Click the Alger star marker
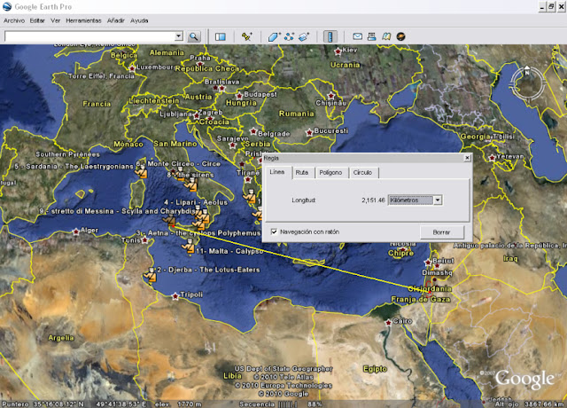567x408 pixels. coord(76,231)
